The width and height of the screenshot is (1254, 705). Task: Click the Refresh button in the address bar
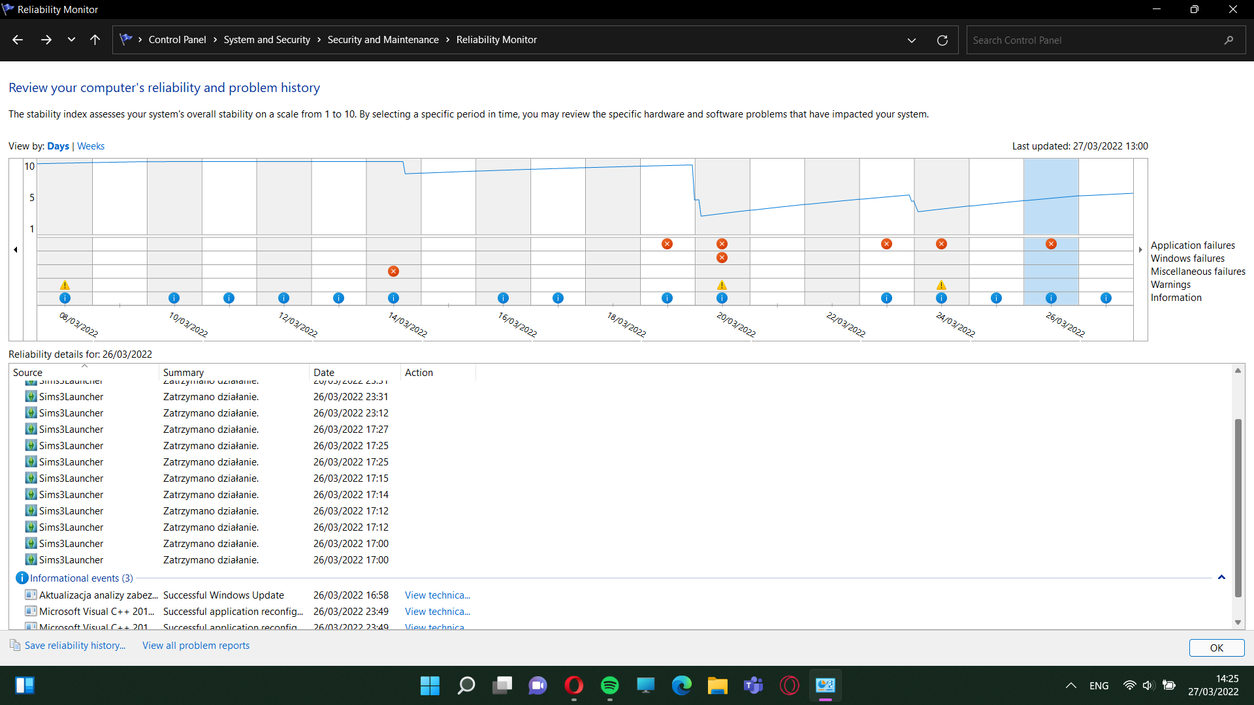942,40
